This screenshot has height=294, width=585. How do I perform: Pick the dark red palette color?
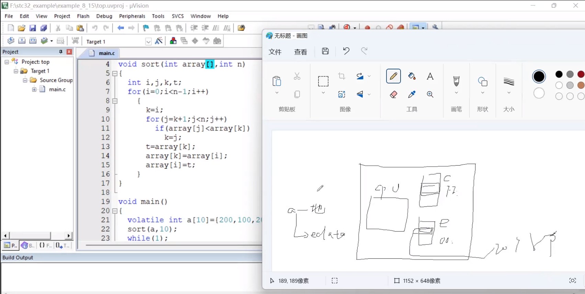581,74
